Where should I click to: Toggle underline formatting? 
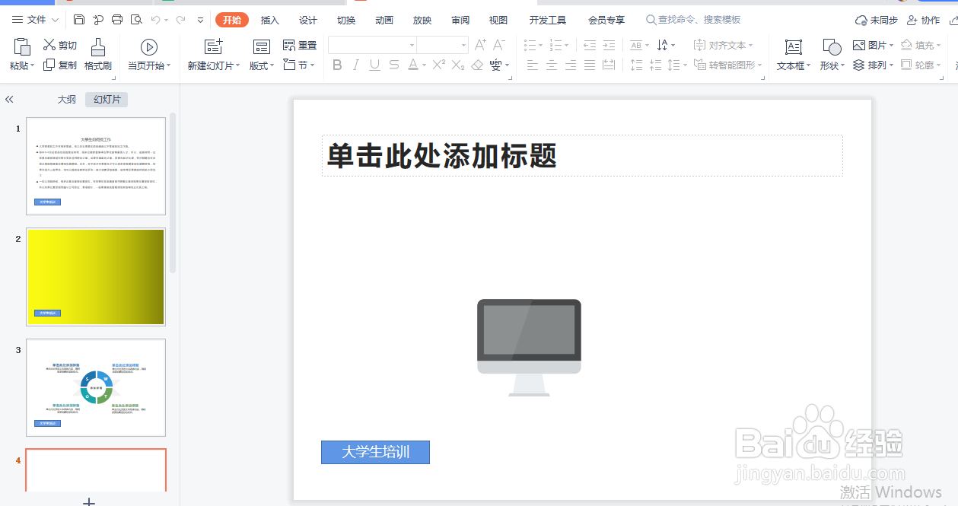point(374,65)
